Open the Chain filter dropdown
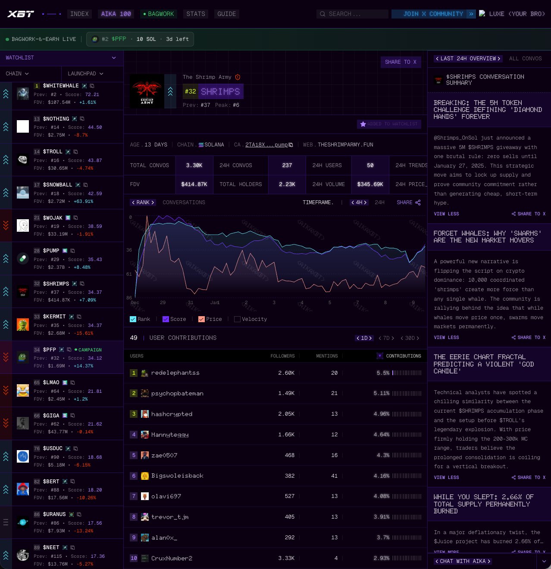Screen dimensions: 551x569 tap(17, 74)
